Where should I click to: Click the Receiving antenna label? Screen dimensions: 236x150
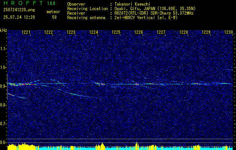(86, 18)
